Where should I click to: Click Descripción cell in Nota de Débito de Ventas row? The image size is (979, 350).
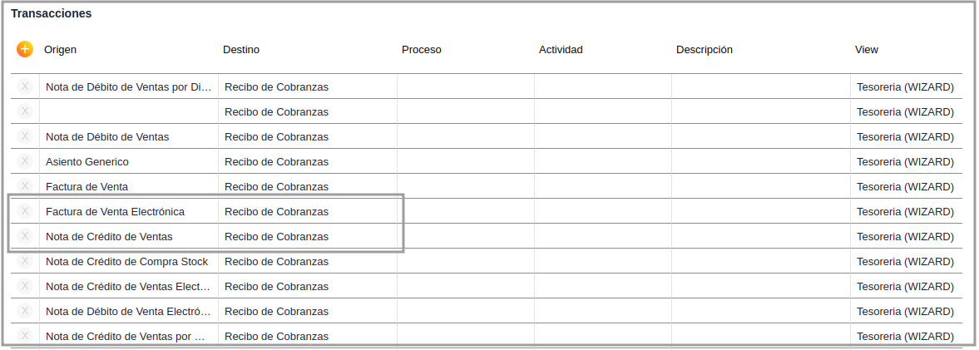[x=760, y=136]
